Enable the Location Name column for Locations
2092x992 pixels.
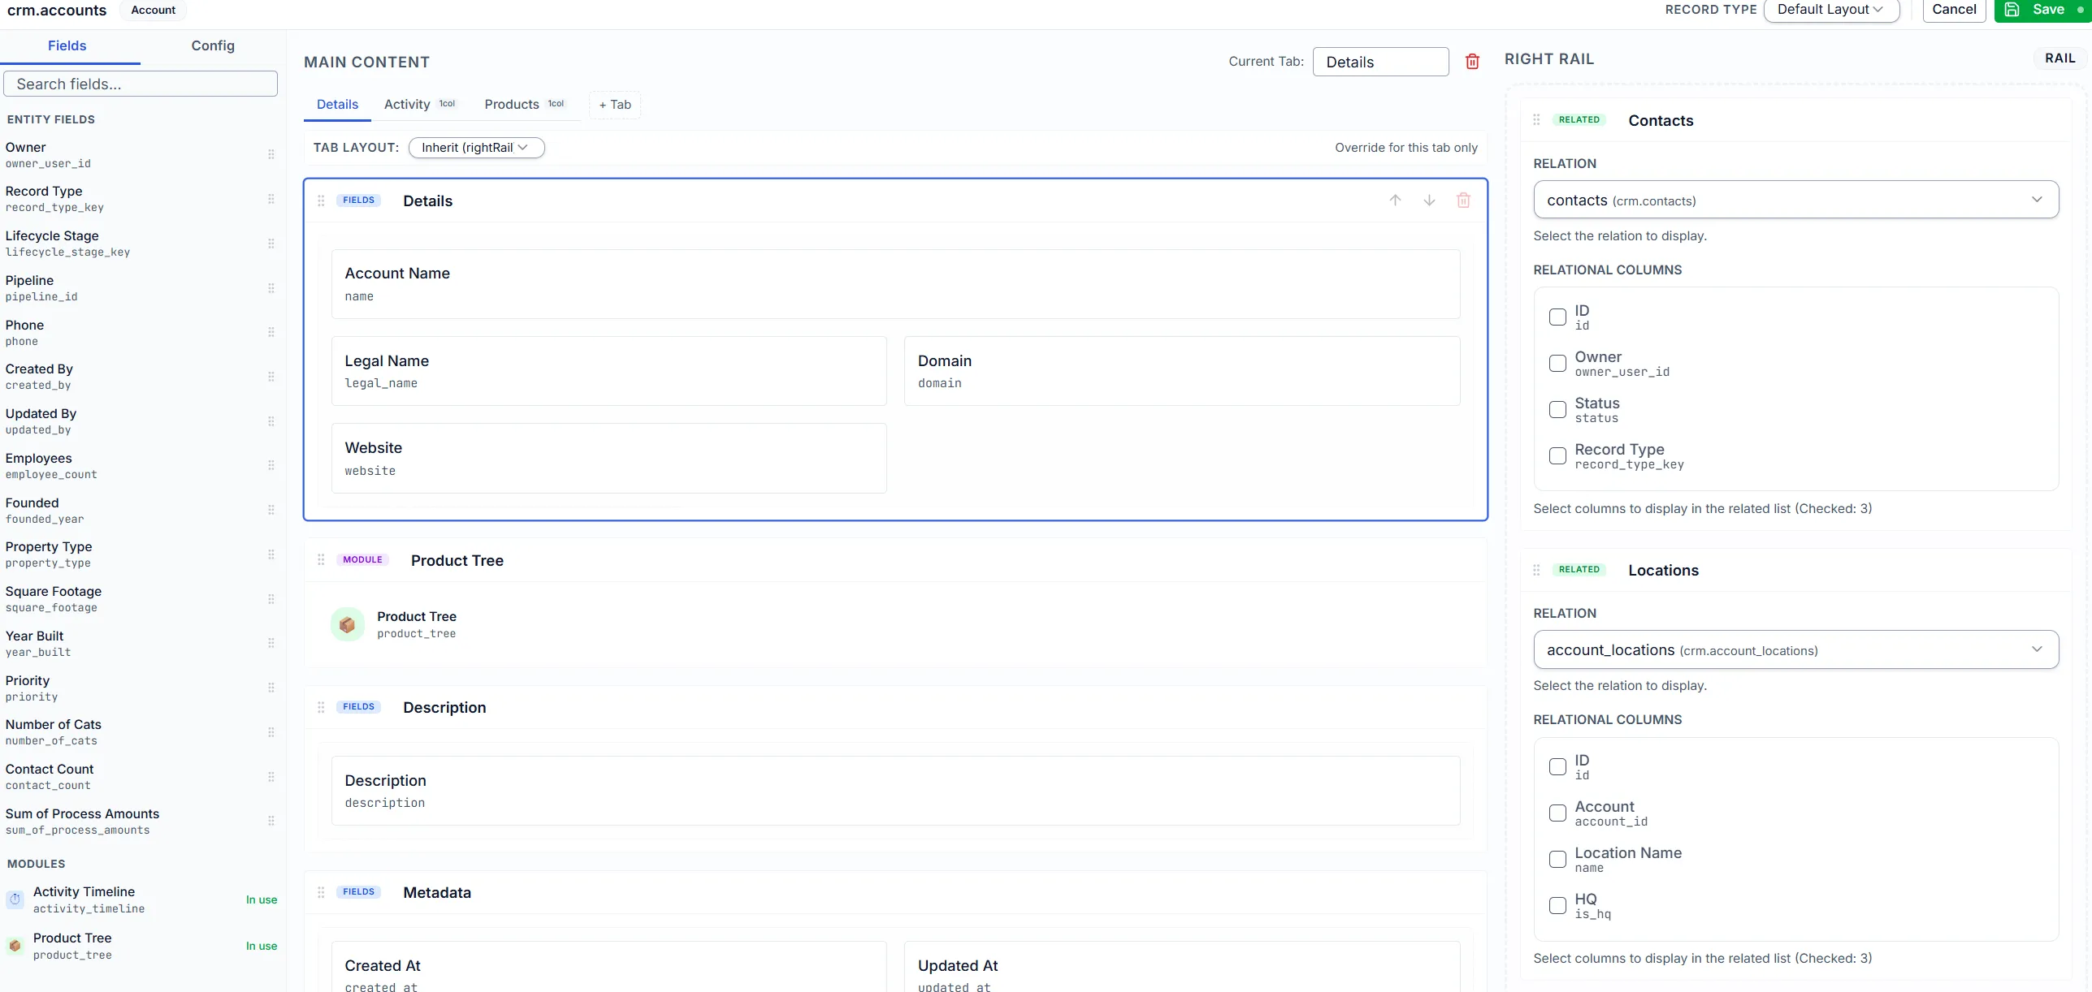point(1557,859)
